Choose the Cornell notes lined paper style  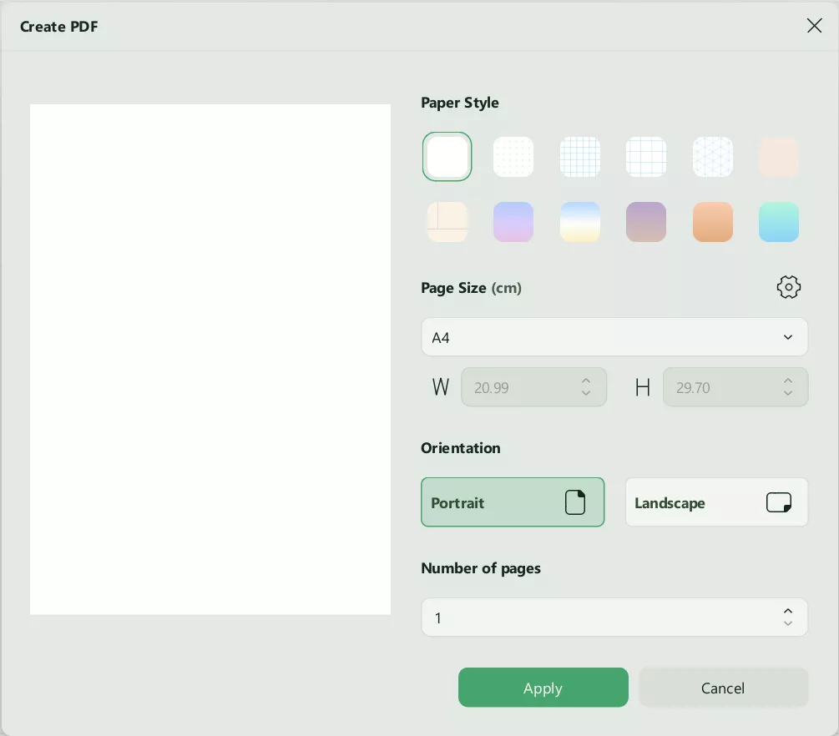click(x=447, y=222)
